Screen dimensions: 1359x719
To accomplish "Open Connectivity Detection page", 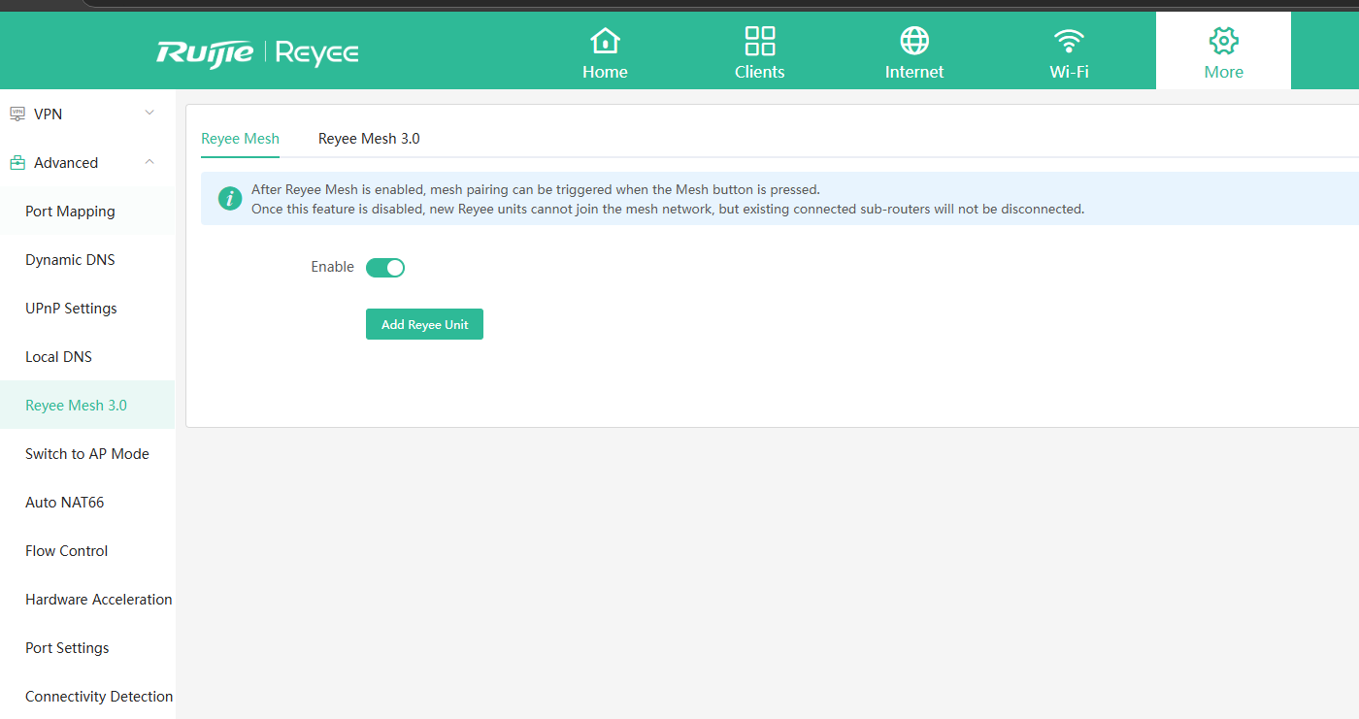I will tap(87, 697).
